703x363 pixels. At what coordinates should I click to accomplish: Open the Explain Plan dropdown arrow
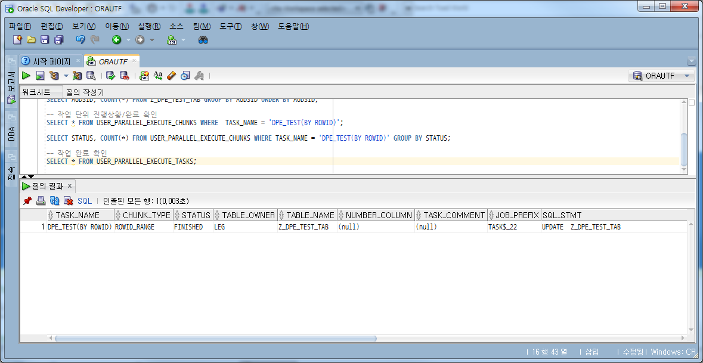click(x=66, y=76)
